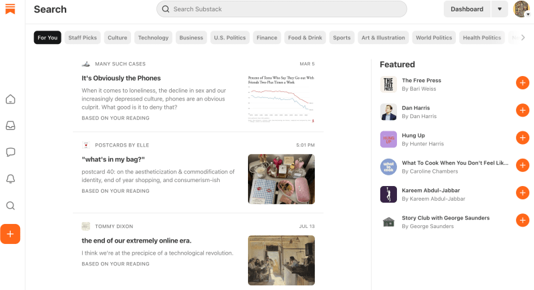Select the Health Politics tab
534x290 pixels.
(x=482, y=38)
